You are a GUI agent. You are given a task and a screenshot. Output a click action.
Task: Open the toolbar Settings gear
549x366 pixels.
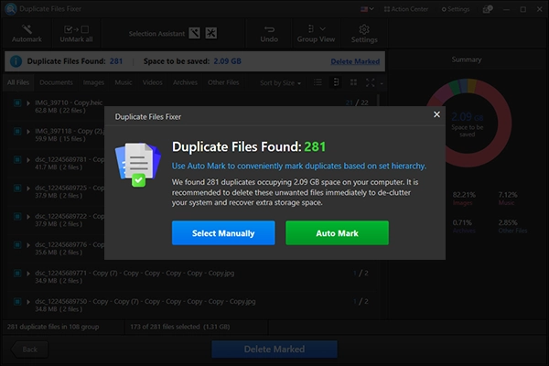coord(364,34)
